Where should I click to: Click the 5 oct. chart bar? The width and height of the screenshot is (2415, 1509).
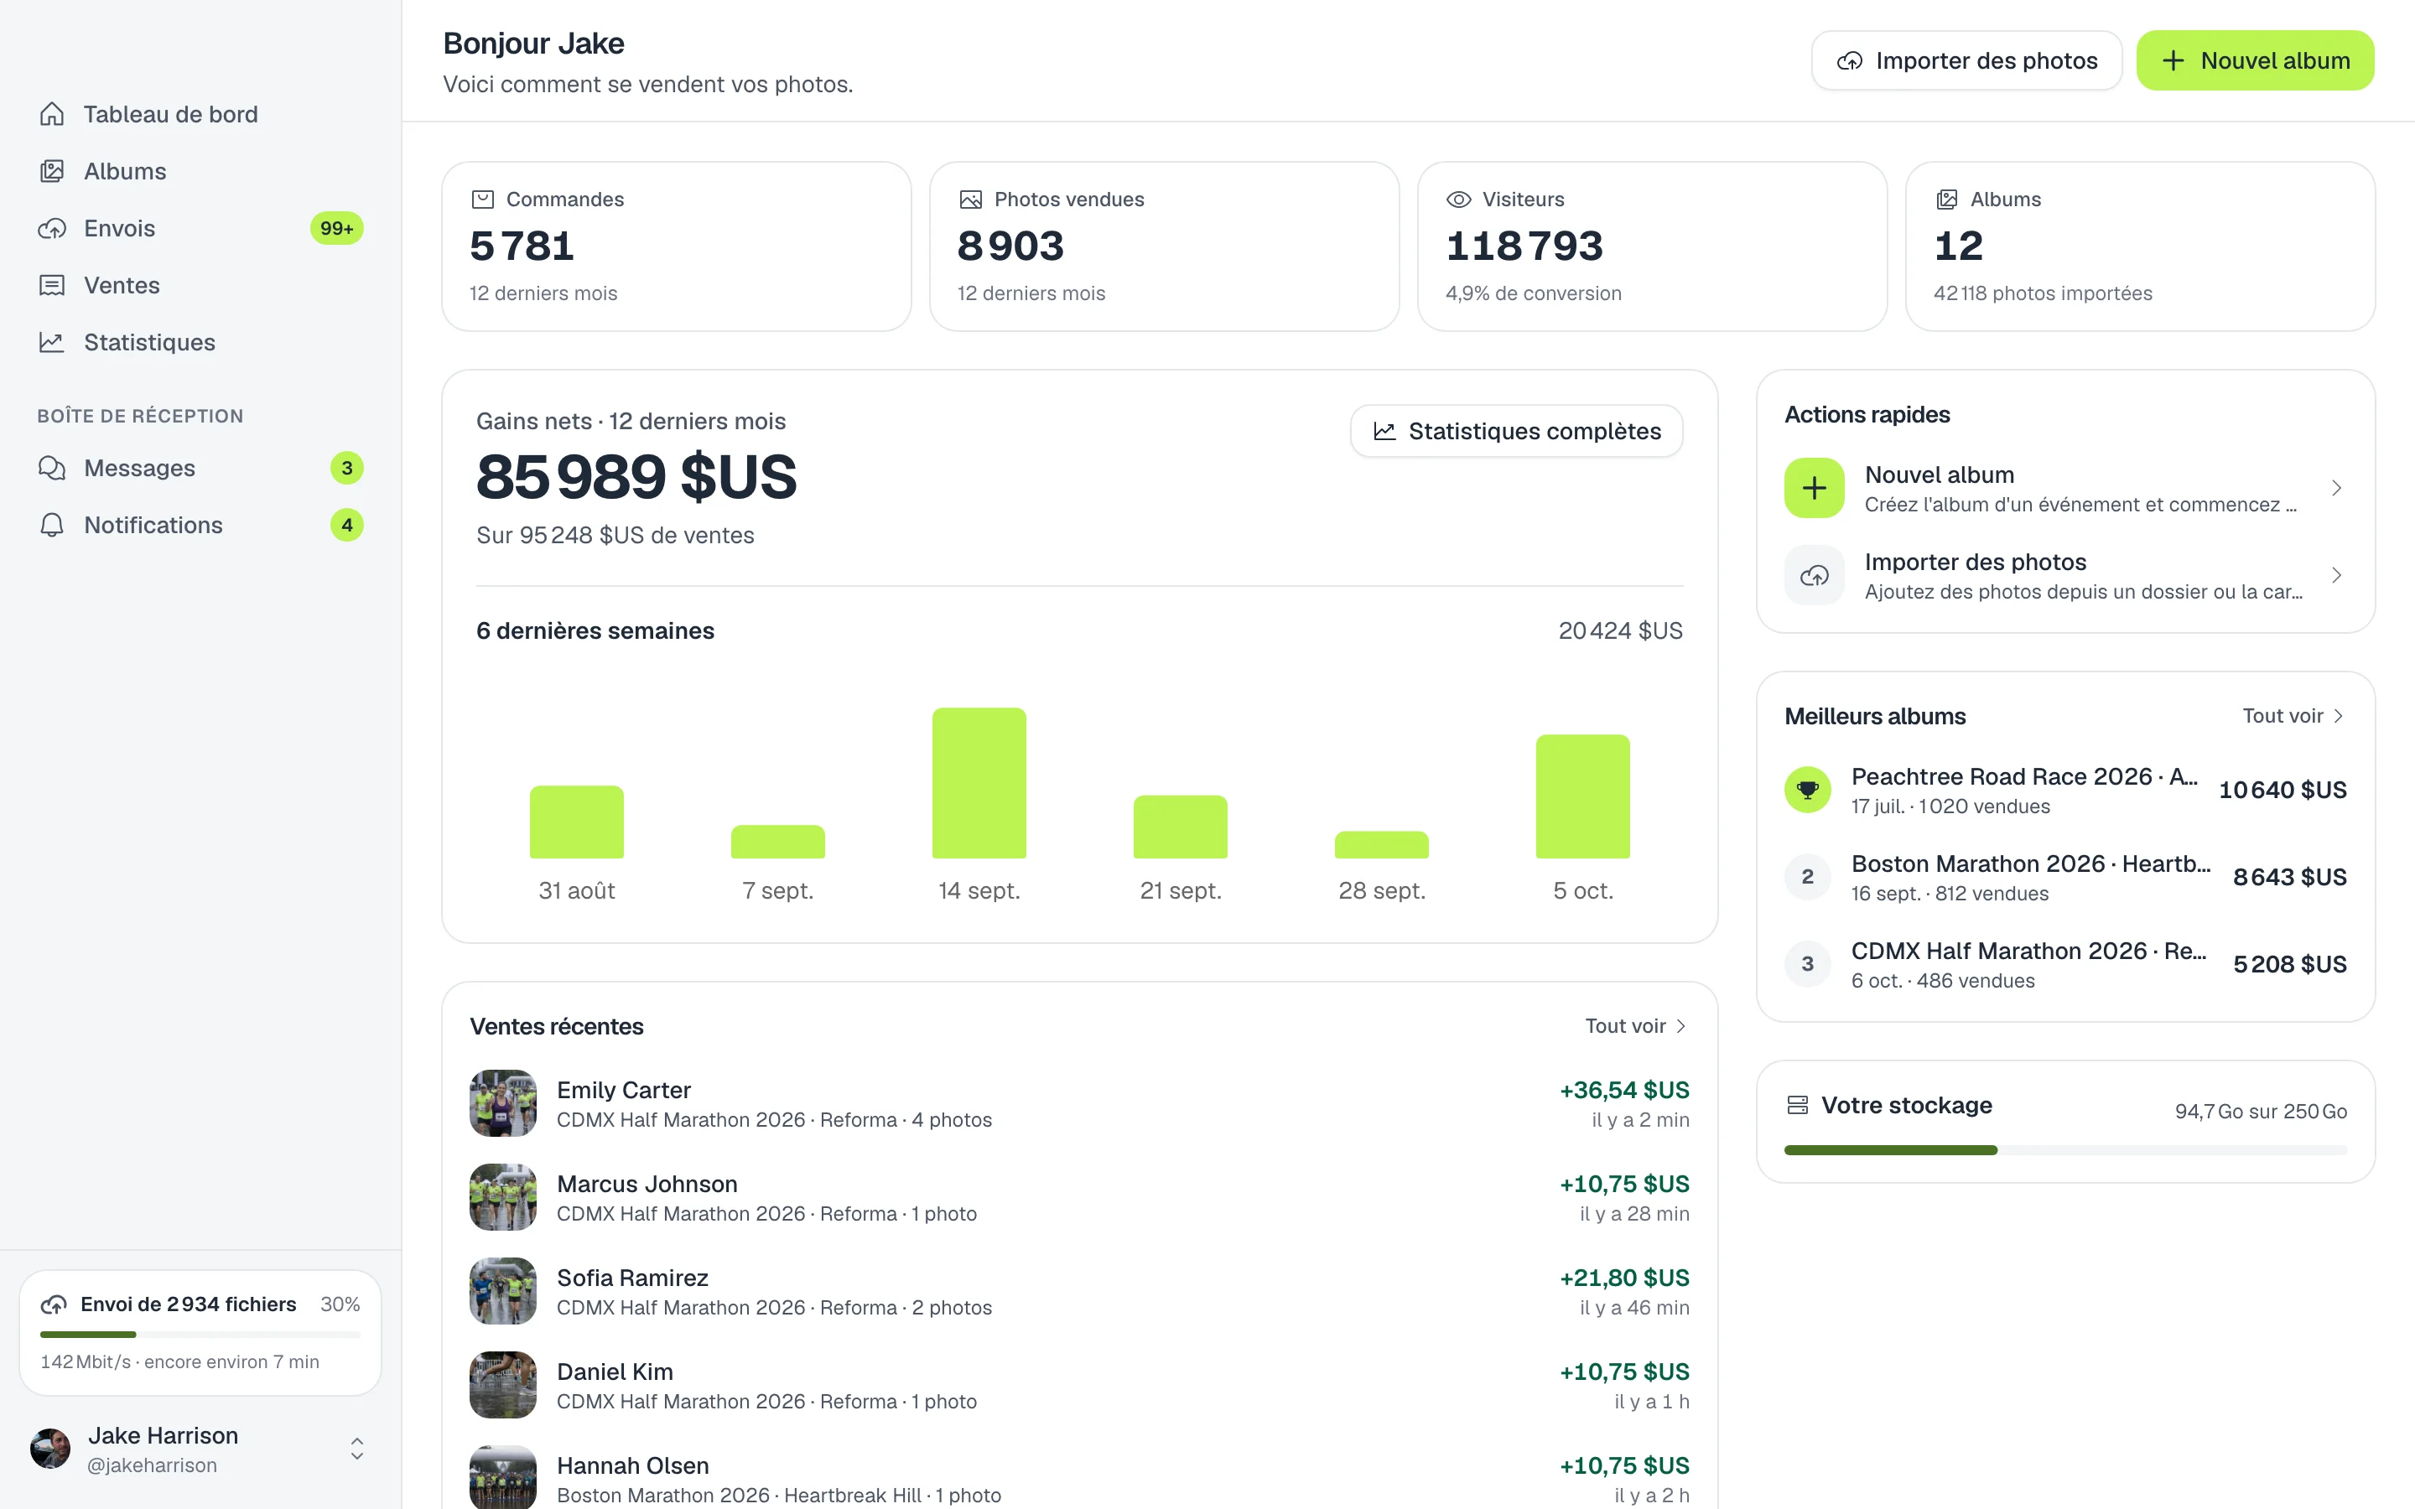click(x=1582, y=796)
